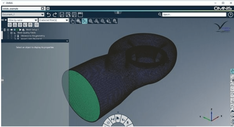Screen dimensions: 234x127
Task: Select the volute_example tab
Action: click(20, 9)
